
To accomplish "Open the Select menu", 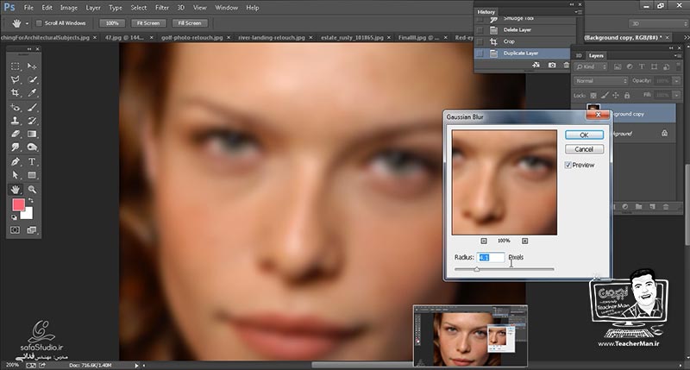I will (x=139, y=8).
